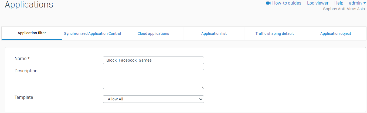Click the Template field label
This screenshot has height=113, width=367.
pos(24,97)
